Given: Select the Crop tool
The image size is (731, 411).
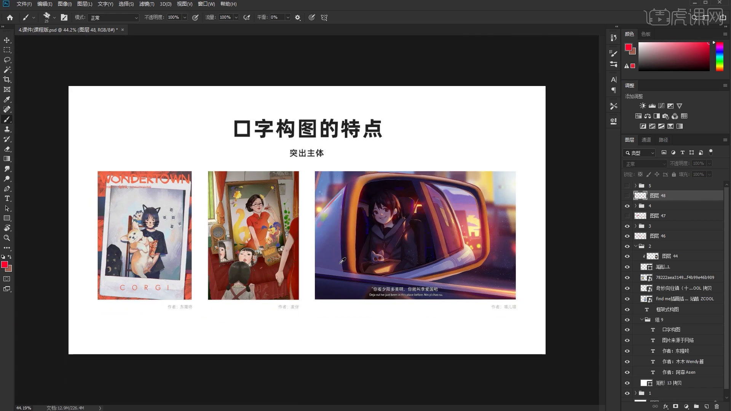Looking at the screenshot, I should click(6, 80).
